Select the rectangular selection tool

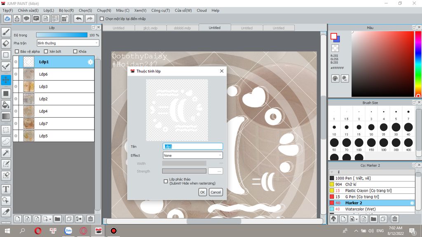coord(6,130)
